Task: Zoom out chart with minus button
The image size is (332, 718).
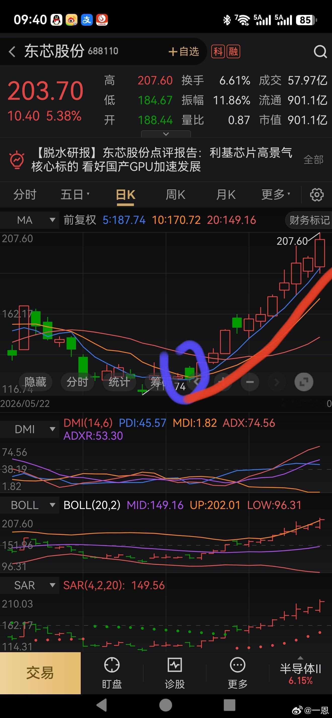Action: pyautogui.click(x=250, y=382)
